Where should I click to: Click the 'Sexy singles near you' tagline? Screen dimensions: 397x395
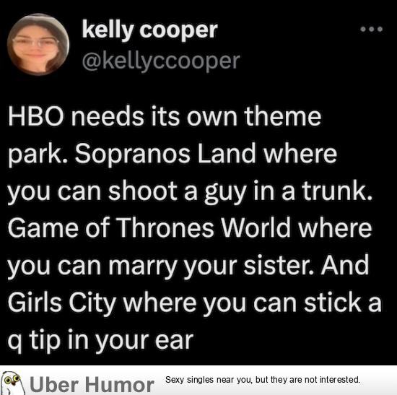pos(263,379)
